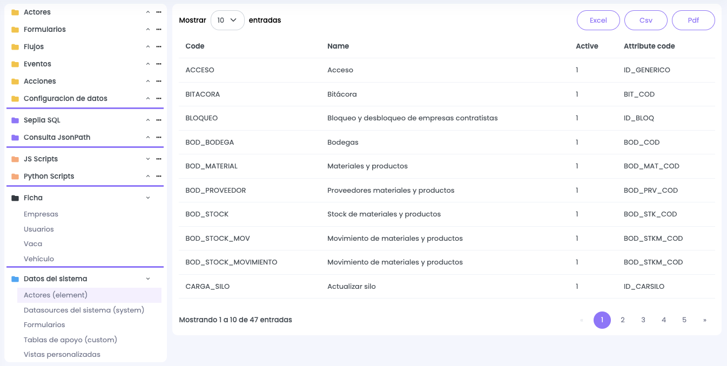Click the Python Scripts folder icon
Screen dimensions: 727x366
coord(15,176)
